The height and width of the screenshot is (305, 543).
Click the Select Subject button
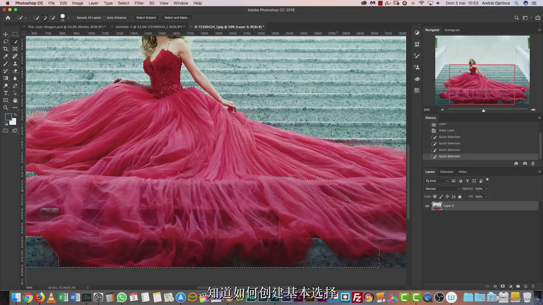click(146, 18)
